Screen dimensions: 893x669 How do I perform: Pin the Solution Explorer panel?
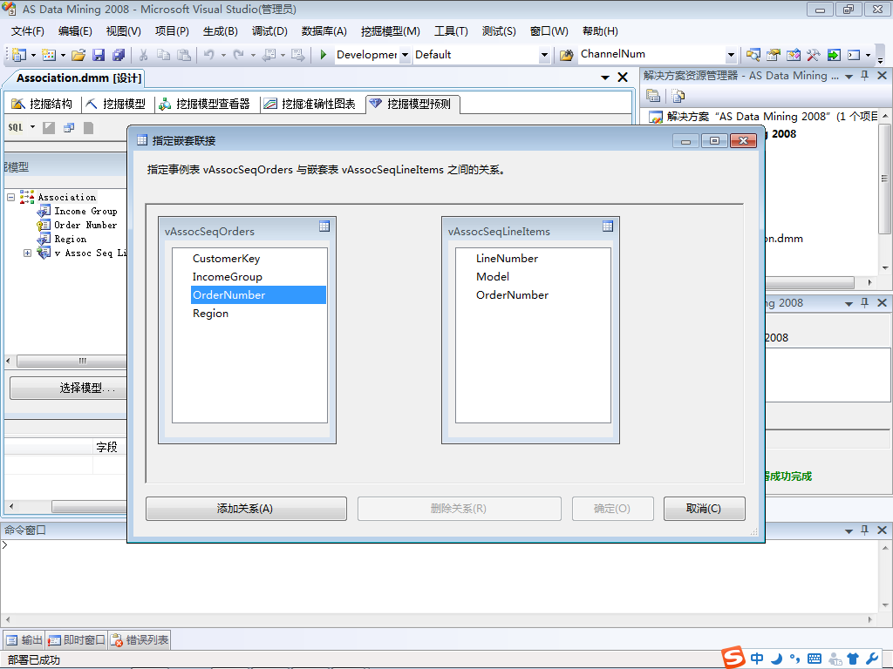point(864,75)
